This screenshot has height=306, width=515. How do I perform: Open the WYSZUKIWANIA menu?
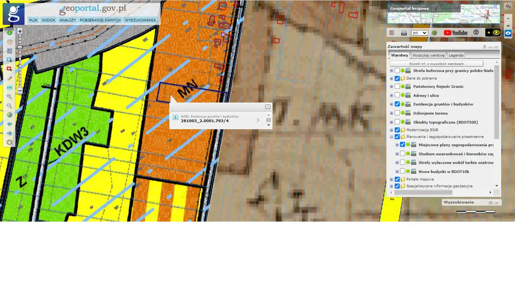pyautogui.click(x=140, y=20)
